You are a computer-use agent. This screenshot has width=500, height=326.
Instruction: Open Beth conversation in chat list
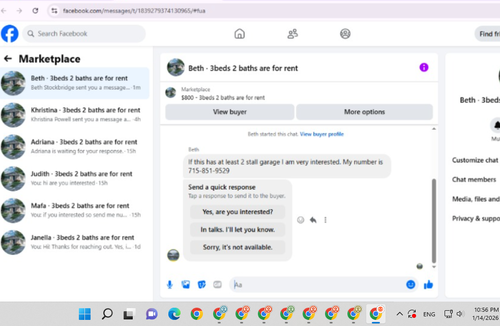(75, 83)
